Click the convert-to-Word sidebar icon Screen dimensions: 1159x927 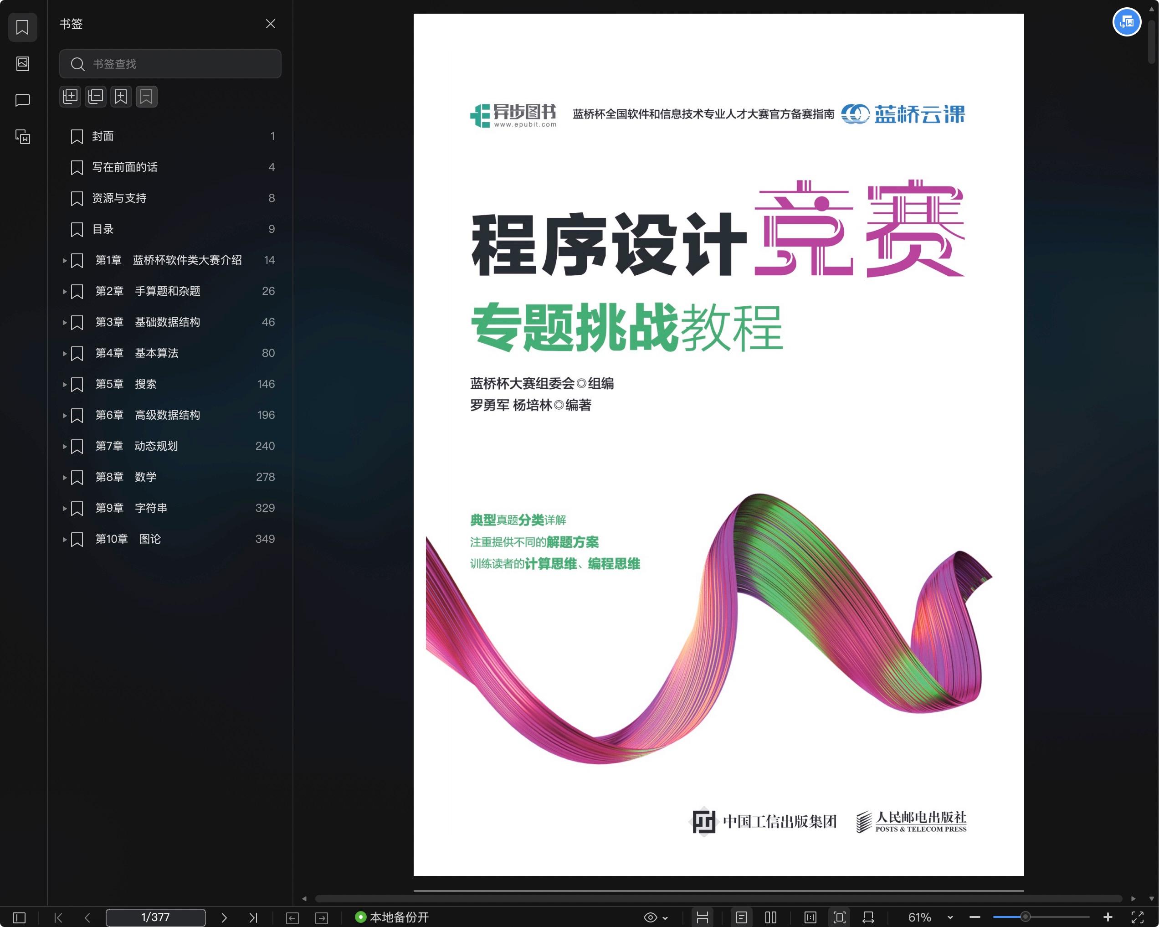[23, 137]
